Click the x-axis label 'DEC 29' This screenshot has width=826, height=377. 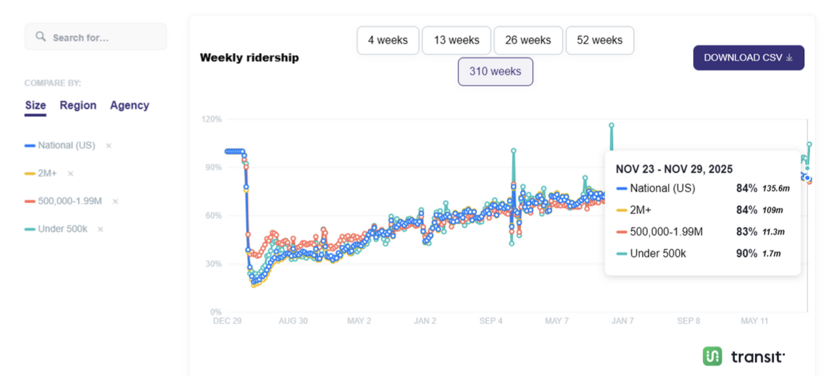coord(227,320)
